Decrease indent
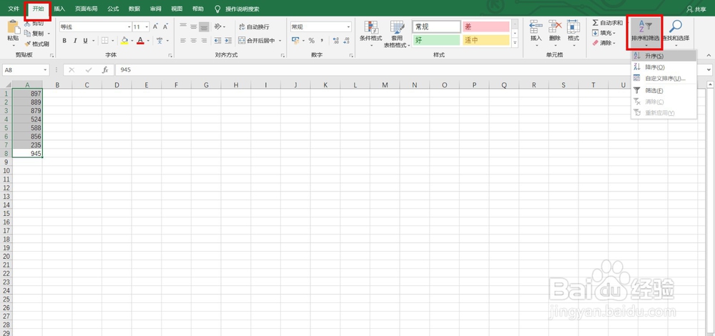 217,41
